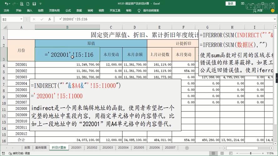
Task: Open the 页面布局 ribbon tab
Action: pos(54,10)
